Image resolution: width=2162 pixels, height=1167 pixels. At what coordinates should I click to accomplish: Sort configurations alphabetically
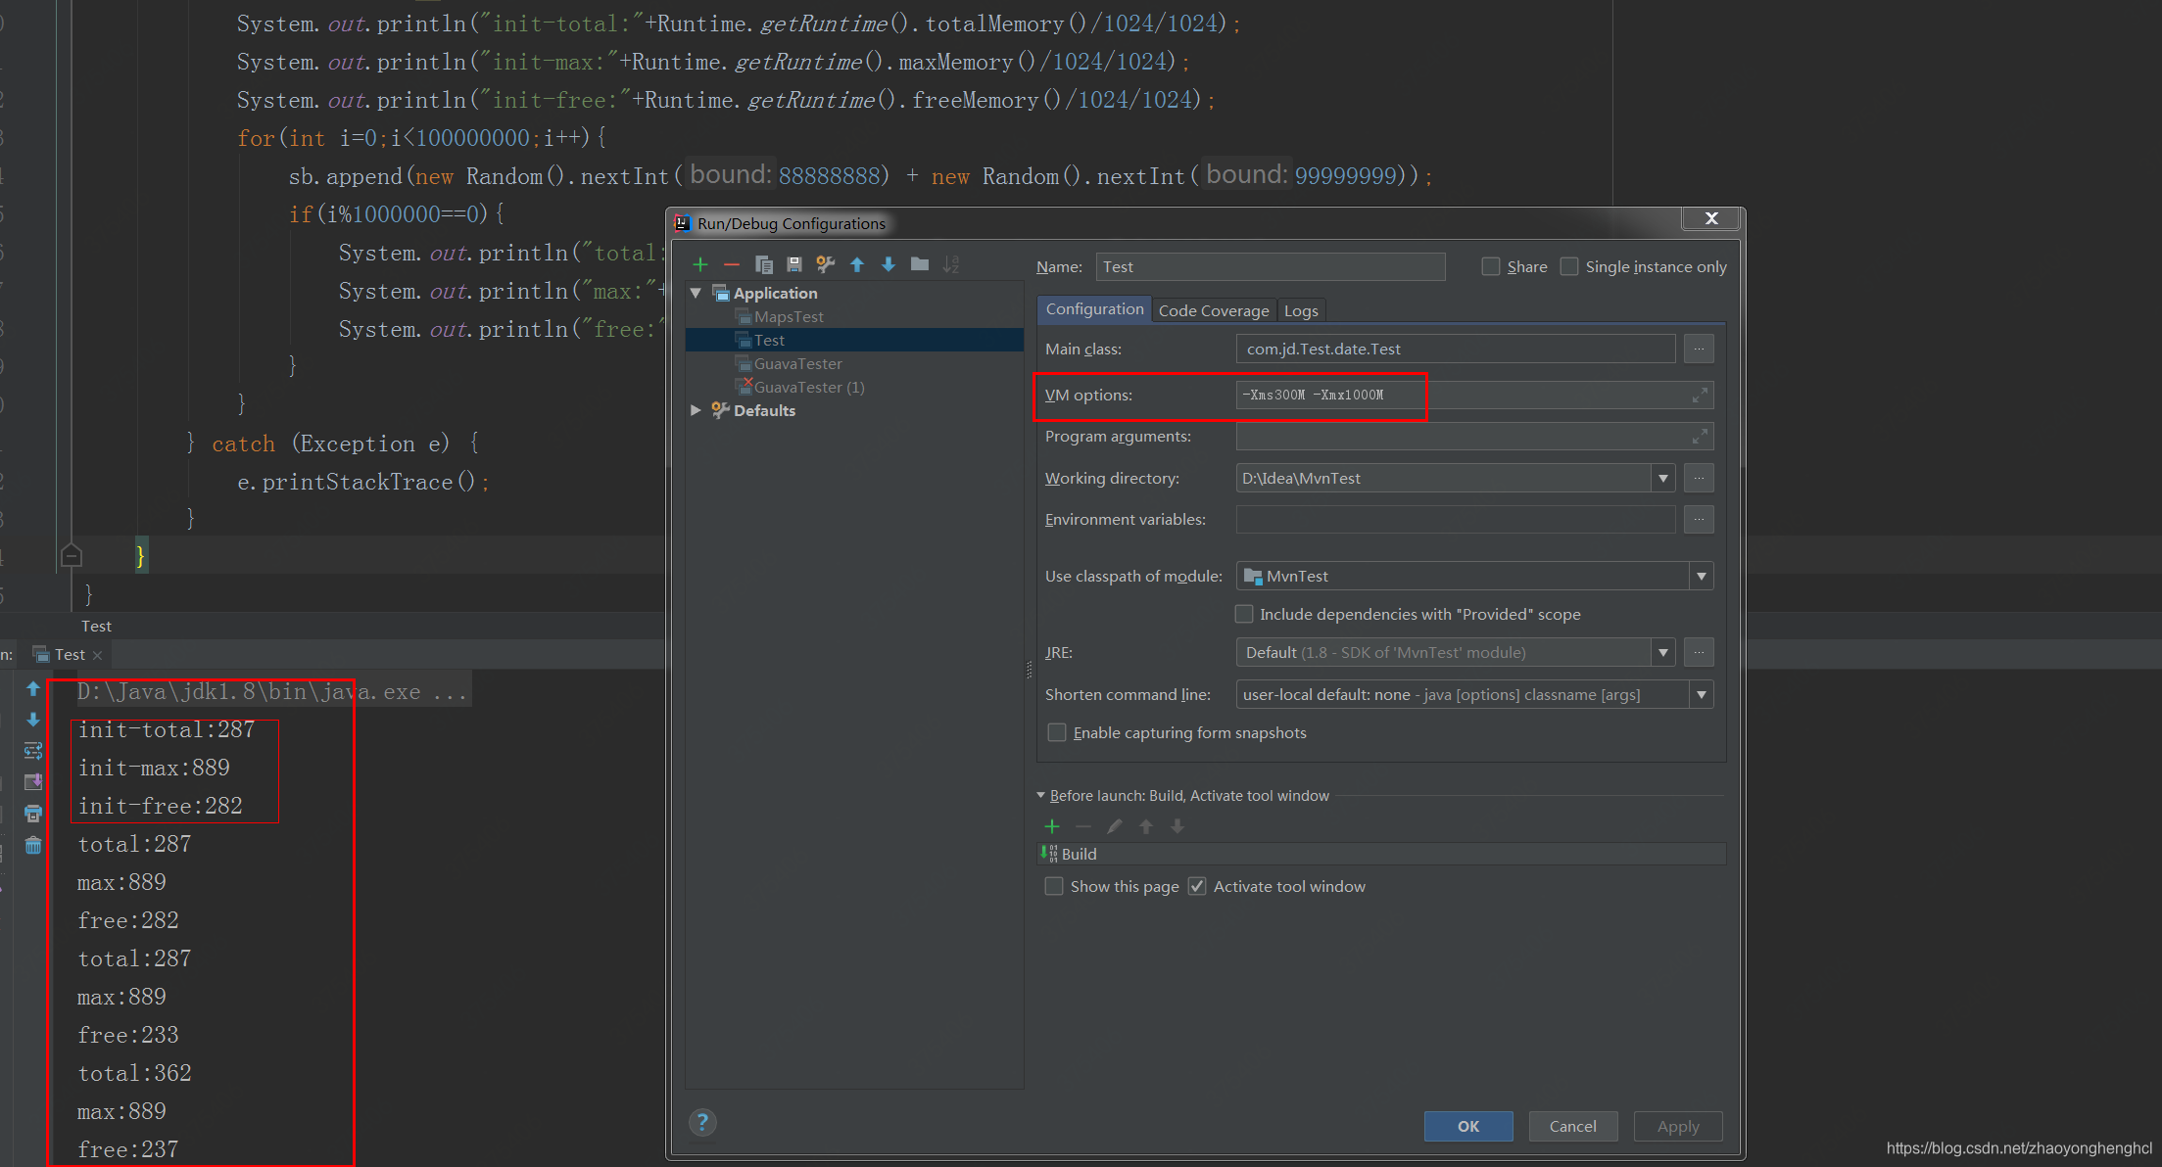coord(950,264)
